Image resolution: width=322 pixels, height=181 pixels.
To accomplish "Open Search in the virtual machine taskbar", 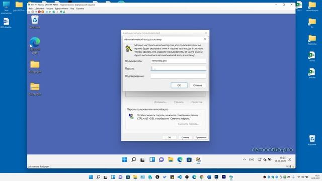I will 134,159.
